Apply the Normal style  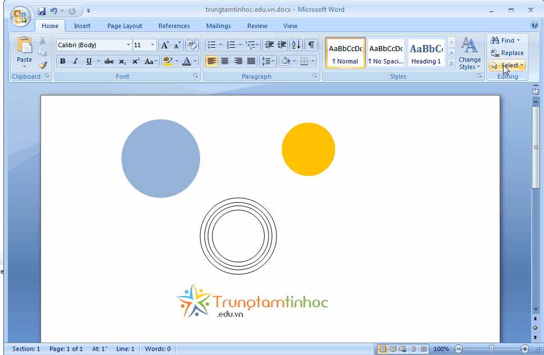[x=346, y=53]
